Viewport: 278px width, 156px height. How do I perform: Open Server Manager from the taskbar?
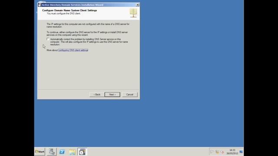coord(52,152)
